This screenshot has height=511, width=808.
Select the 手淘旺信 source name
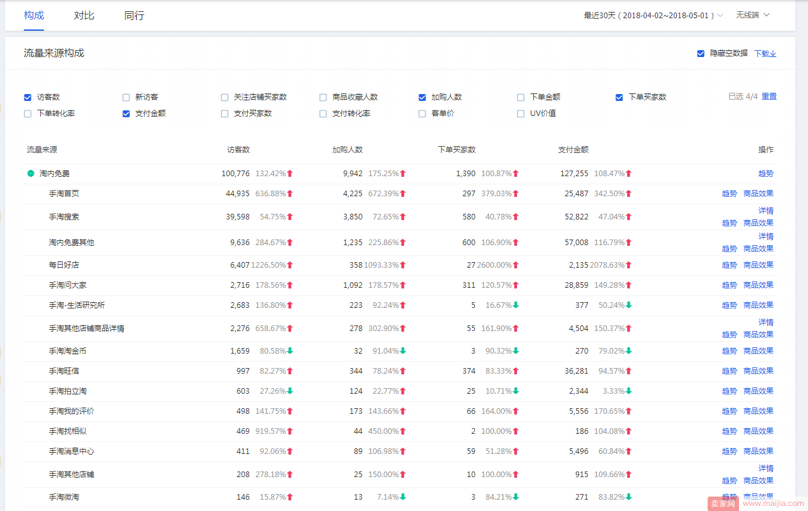(x=64, y=371)
